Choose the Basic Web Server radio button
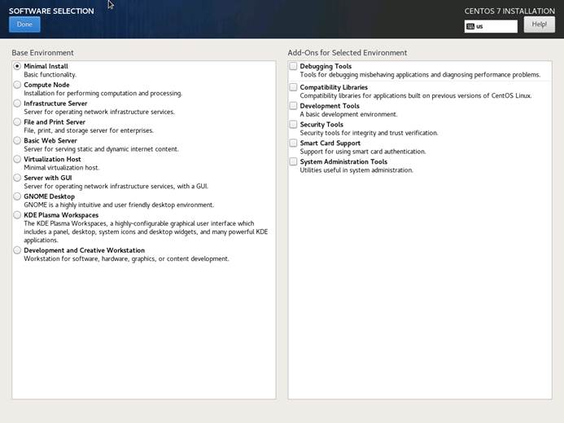This screenshot has width=564, height=423. coord(17,140)
